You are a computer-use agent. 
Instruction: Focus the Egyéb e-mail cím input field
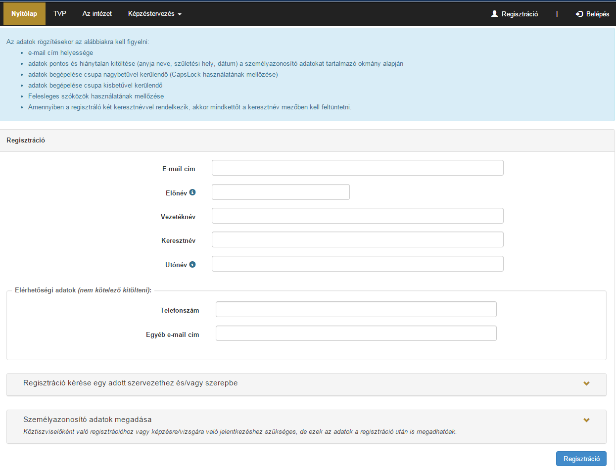356,333
